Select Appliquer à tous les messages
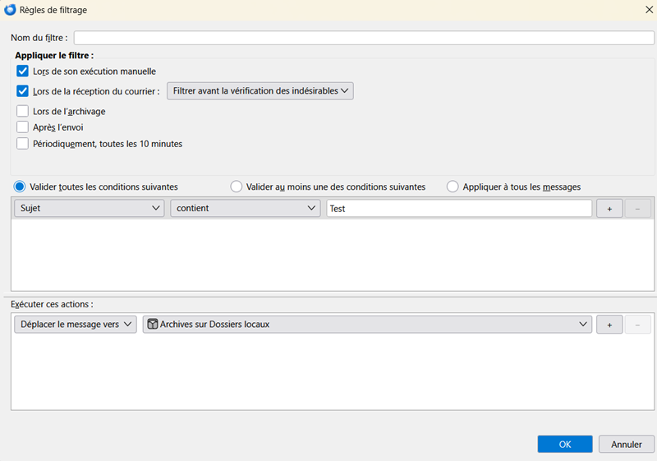Screen dimensions: 657x461 coord(453,187)
